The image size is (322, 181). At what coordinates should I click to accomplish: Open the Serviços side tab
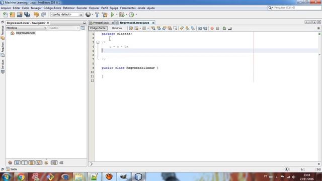[x=3, y=66]
